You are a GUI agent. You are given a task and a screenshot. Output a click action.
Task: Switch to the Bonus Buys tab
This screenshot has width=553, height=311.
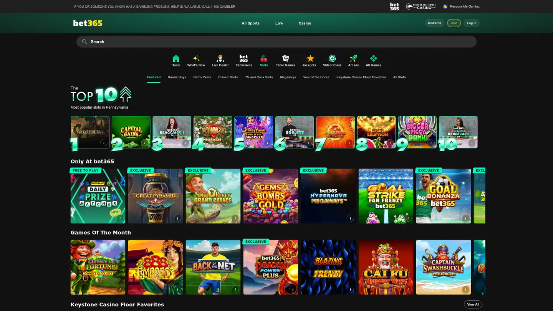coord(177,77)
